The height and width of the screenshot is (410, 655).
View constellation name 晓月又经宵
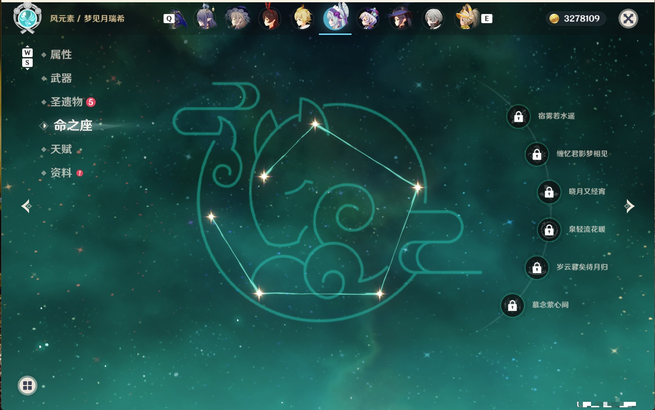coord(587,191)
